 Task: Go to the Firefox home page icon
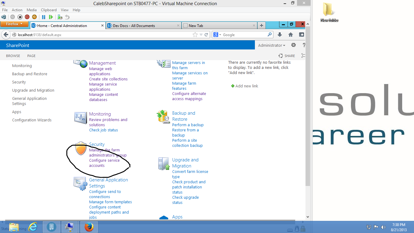[291, 35]
